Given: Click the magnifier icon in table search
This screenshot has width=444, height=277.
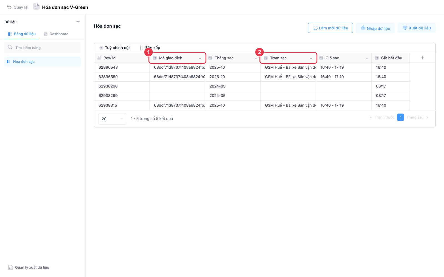Looking at the screenshot, I should (10, 47).
